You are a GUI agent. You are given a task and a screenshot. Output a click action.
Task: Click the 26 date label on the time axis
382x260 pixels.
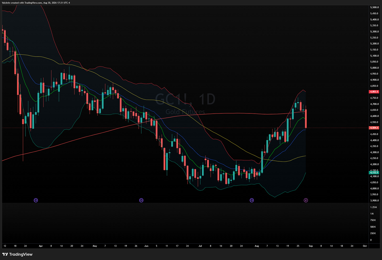point(136,246)
